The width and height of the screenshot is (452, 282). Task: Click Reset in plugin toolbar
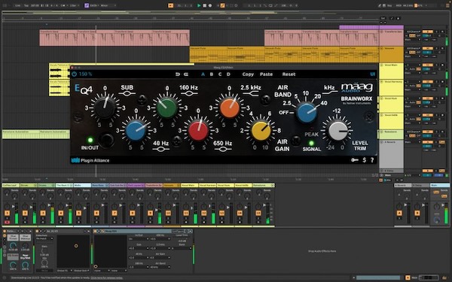click(x=289, y=74)
